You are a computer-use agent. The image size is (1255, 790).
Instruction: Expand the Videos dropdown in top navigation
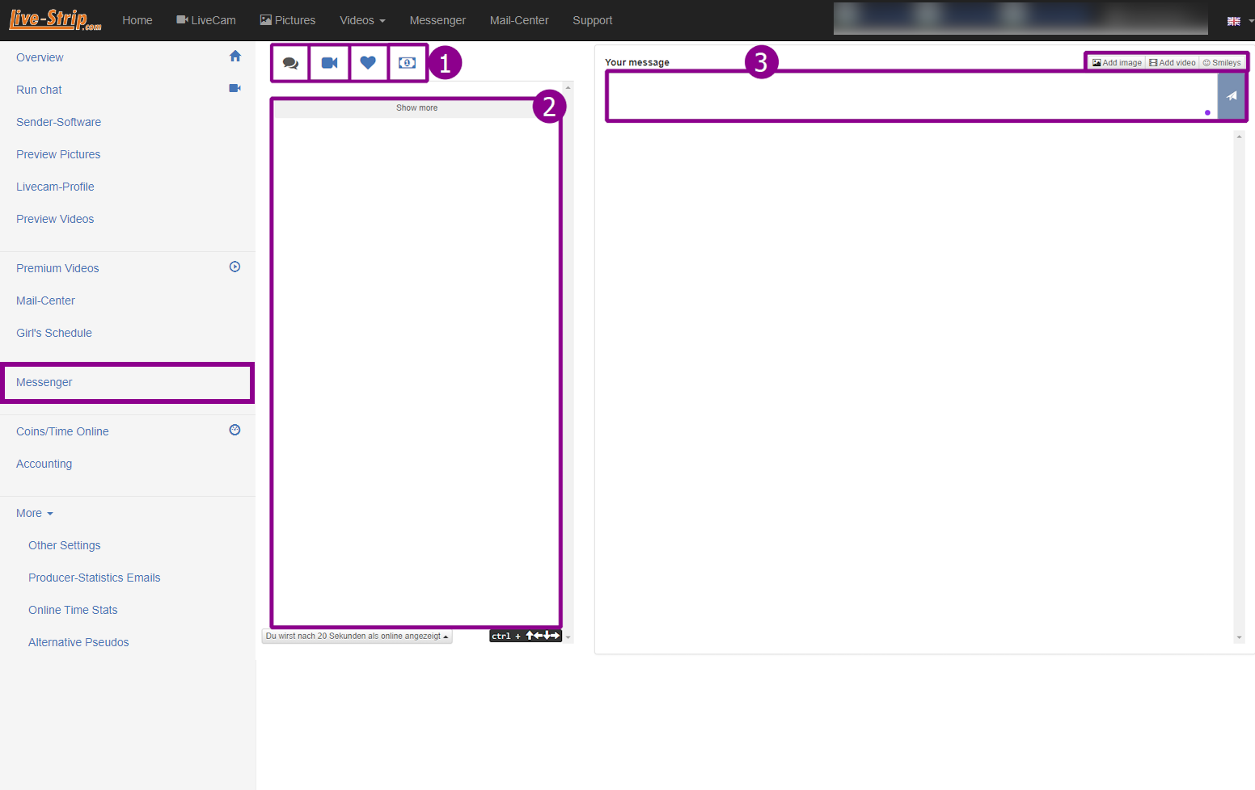[362, 20]
